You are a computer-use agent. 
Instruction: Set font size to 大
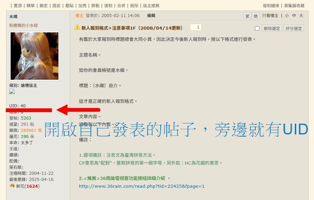coord(301,16)
